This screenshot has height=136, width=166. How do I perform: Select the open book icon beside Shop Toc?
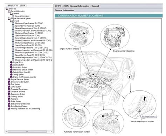[x=7, y=9]
